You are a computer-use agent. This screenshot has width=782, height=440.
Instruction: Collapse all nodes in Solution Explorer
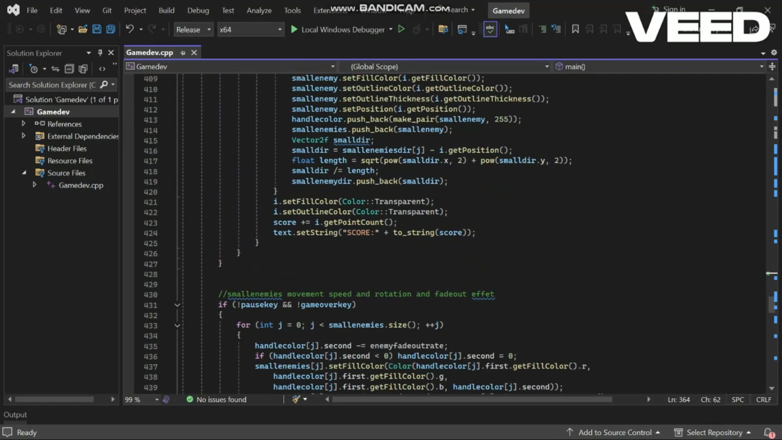click(x=69, y=69)
